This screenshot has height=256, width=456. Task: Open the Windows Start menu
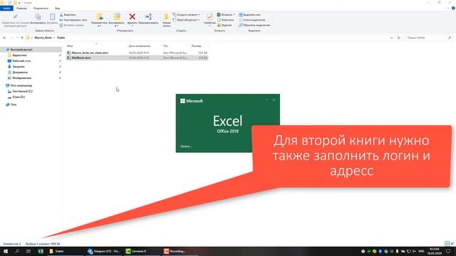pos(6,251)
